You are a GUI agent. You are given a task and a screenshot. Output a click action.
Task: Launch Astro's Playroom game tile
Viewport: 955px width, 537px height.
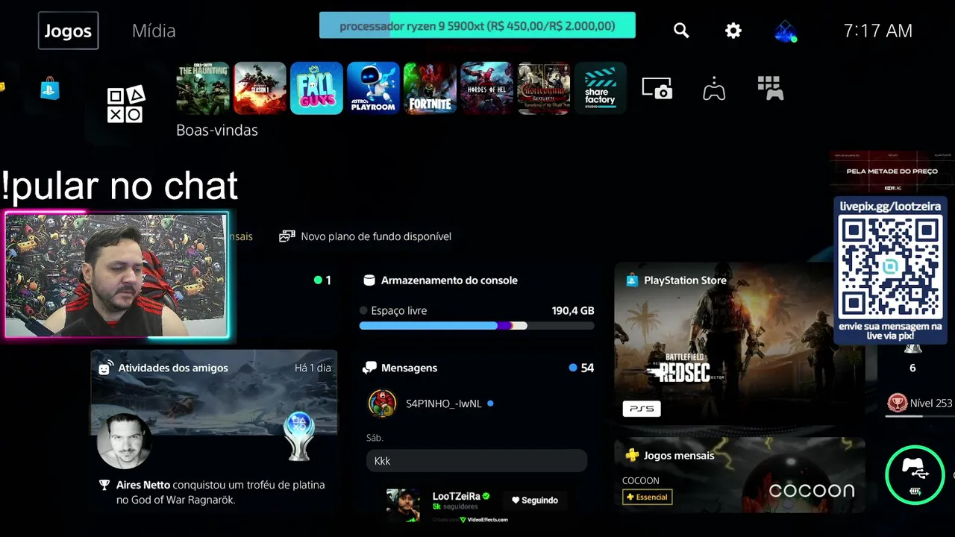pyautogui.click(x=373, y=88)
